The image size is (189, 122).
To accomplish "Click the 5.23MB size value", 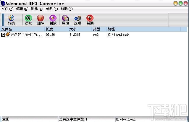I will click(75, 35).
